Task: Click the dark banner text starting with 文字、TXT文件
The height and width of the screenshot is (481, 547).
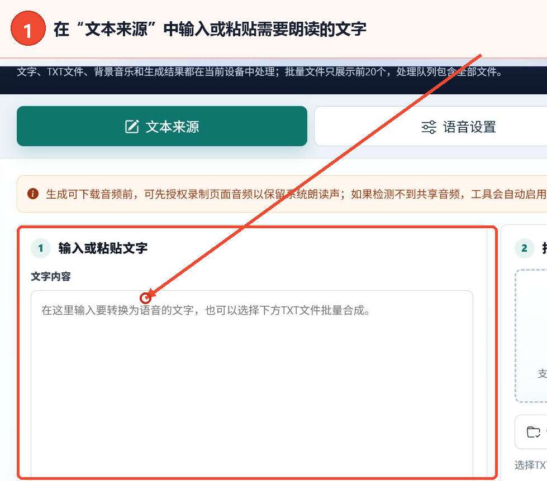Action: click(x=260, y=72)
